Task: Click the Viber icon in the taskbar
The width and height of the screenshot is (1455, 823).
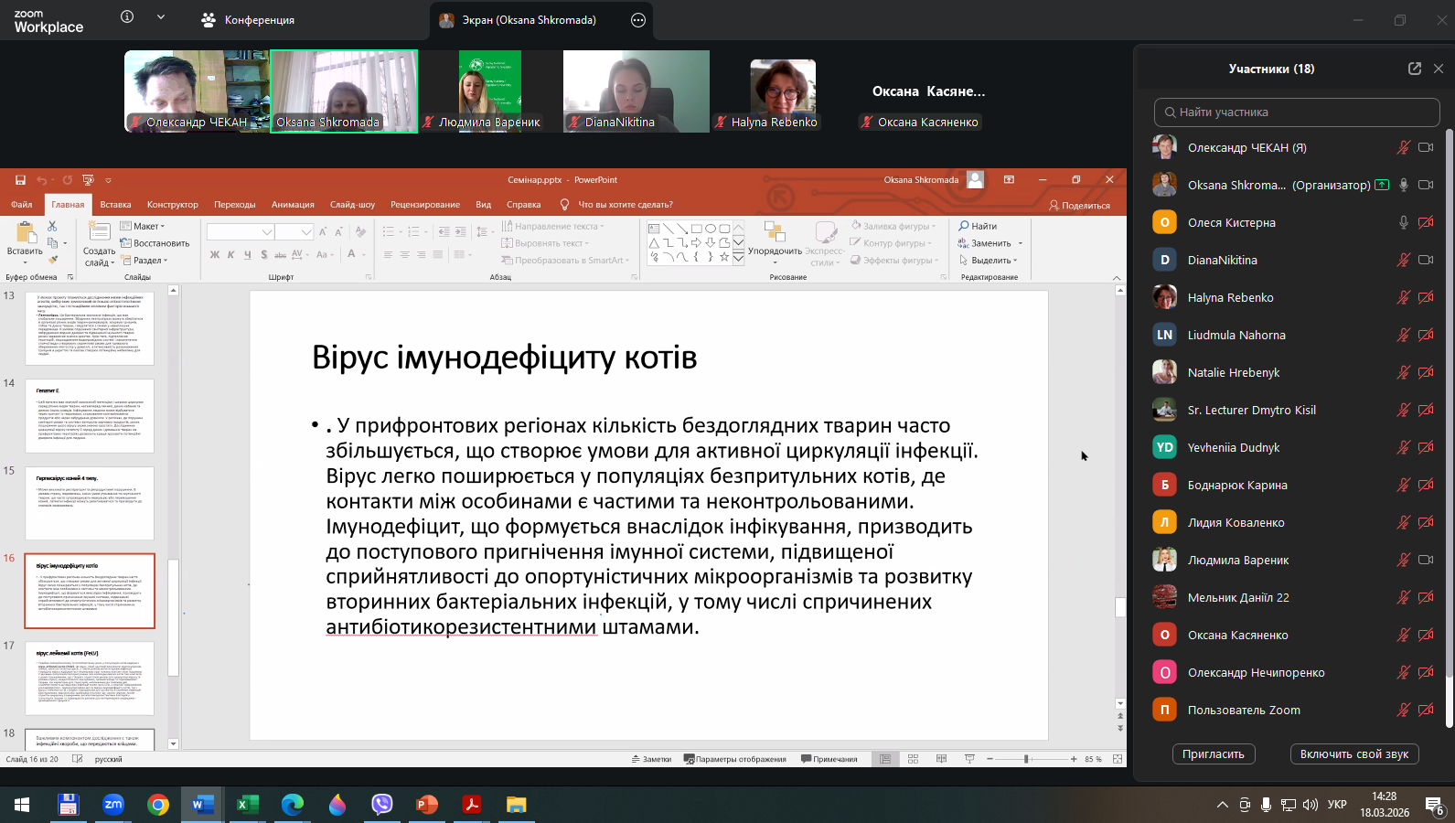Action: pyautogui.click(x=382, y=805)
